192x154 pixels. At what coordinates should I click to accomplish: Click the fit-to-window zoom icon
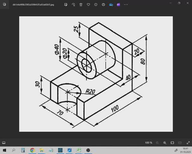coord(172,143)
